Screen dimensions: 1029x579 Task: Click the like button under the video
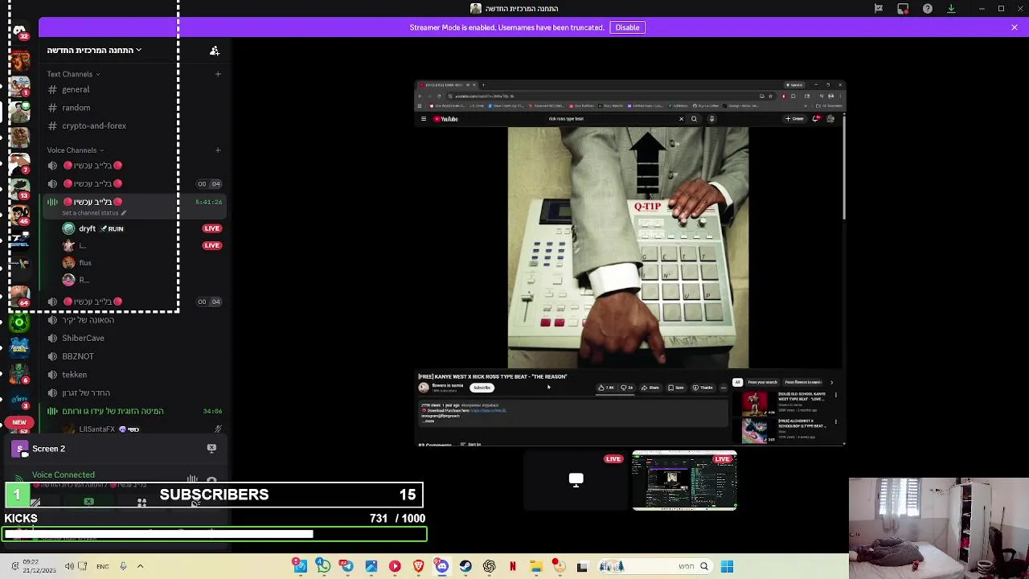pos(606,388)
